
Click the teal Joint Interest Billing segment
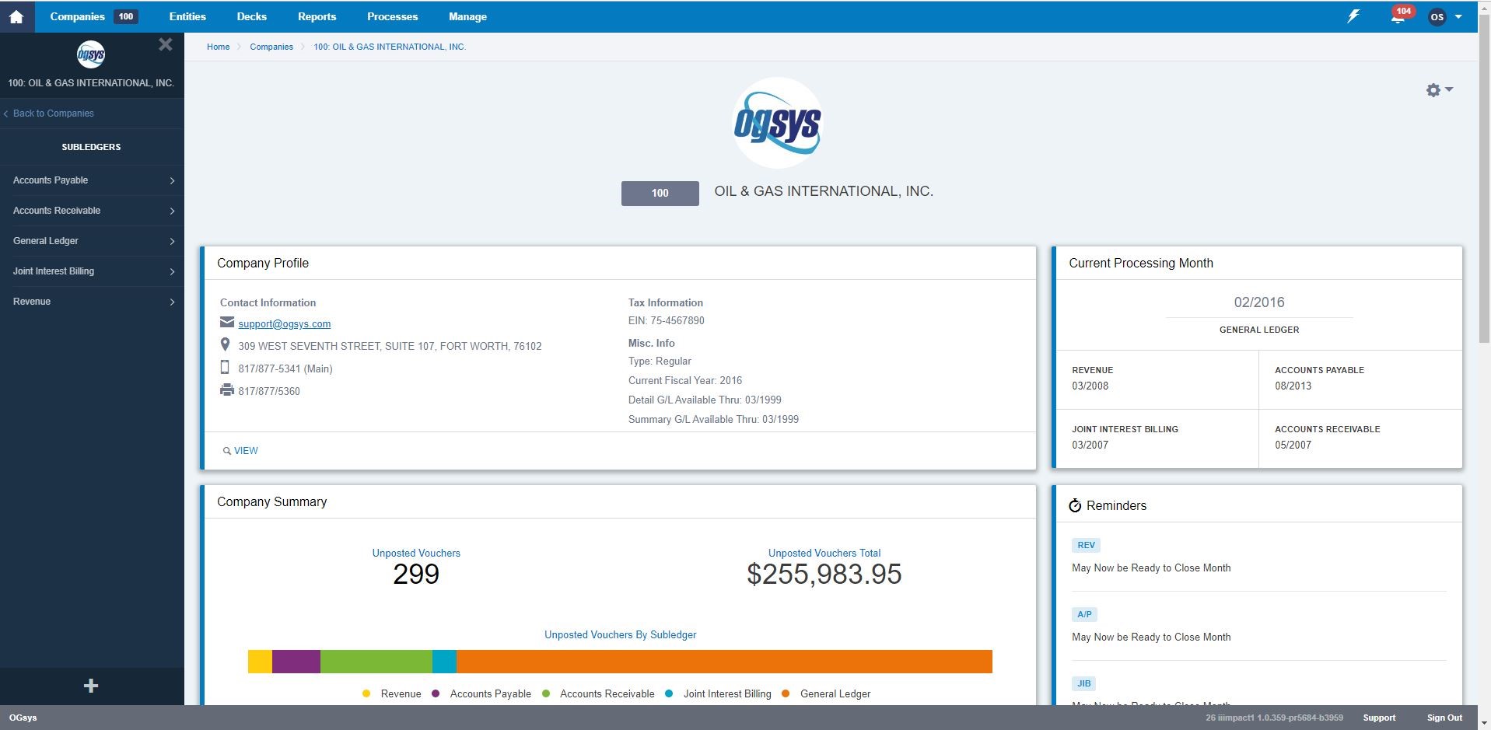[444, 662]
